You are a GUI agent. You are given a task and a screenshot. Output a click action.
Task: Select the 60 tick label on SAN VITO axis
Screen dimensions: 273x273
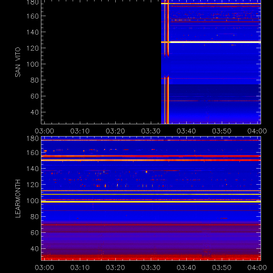point(34,96)
